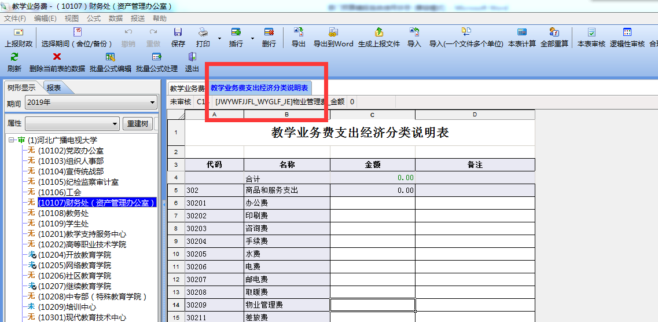Refresh with the 刷新 icon
Viewport: 658px width, 322px height.
point(14,57)
